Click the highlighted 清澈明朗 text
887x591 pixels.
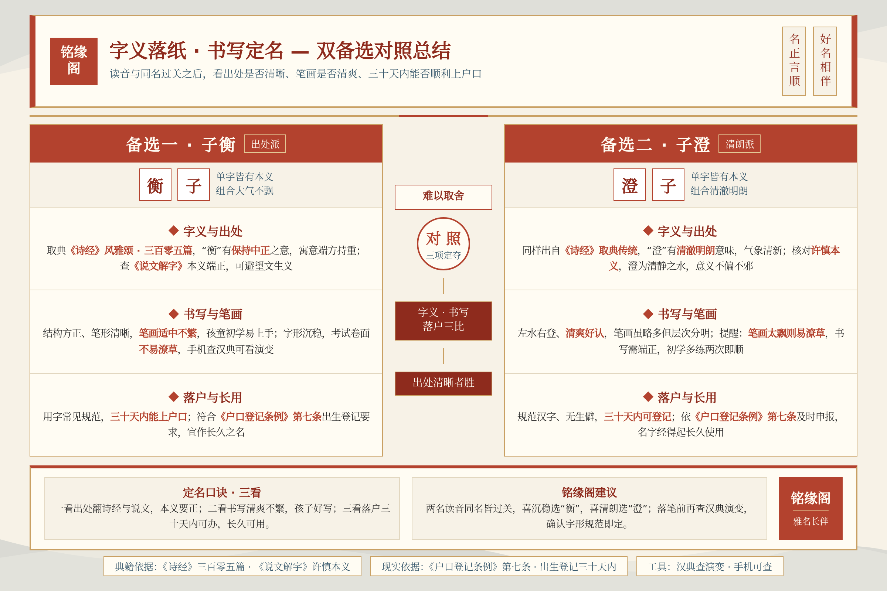[x=696, y=250]
